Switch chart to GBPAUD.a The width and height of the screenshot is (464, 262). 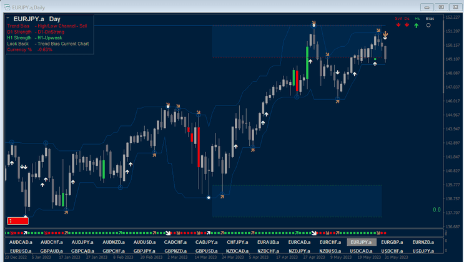51,251
